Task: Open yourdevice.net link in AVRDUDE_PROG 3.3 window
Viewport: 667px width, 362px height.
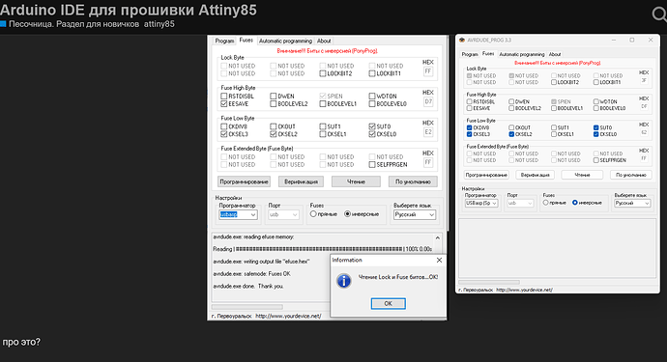Action: click(524, 290)
